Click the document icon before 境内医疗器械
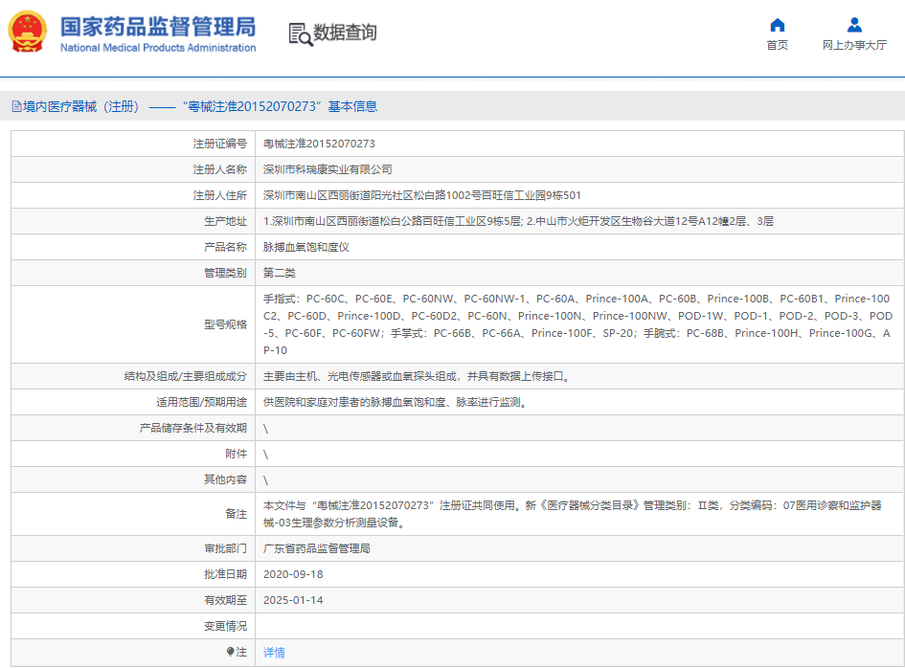The width and height of the screenshot is (905, 668). click(x=16, y=106)
